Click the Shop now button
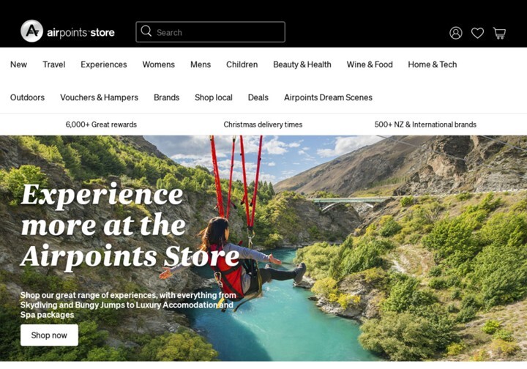 point(50,335)
